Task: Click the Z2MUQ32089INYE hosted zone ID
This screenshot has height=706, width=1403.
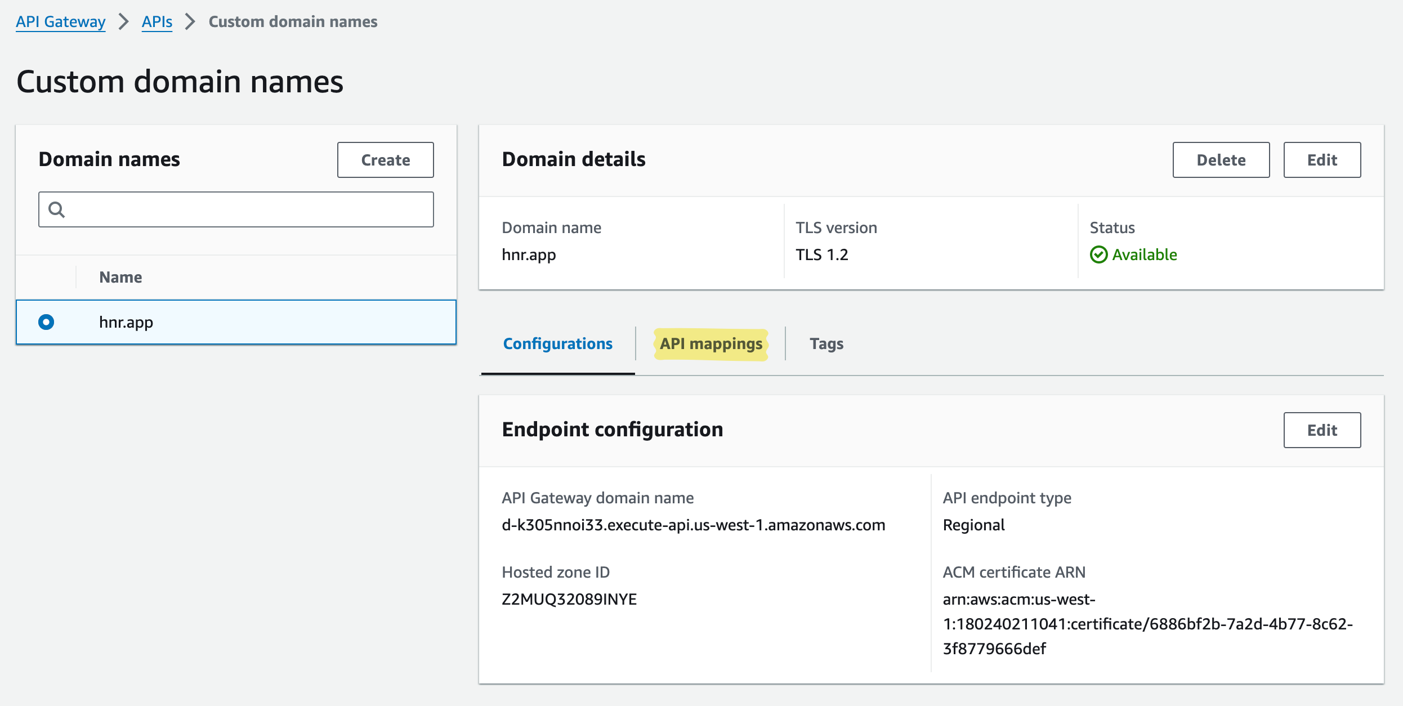Action: coord(569,599)
